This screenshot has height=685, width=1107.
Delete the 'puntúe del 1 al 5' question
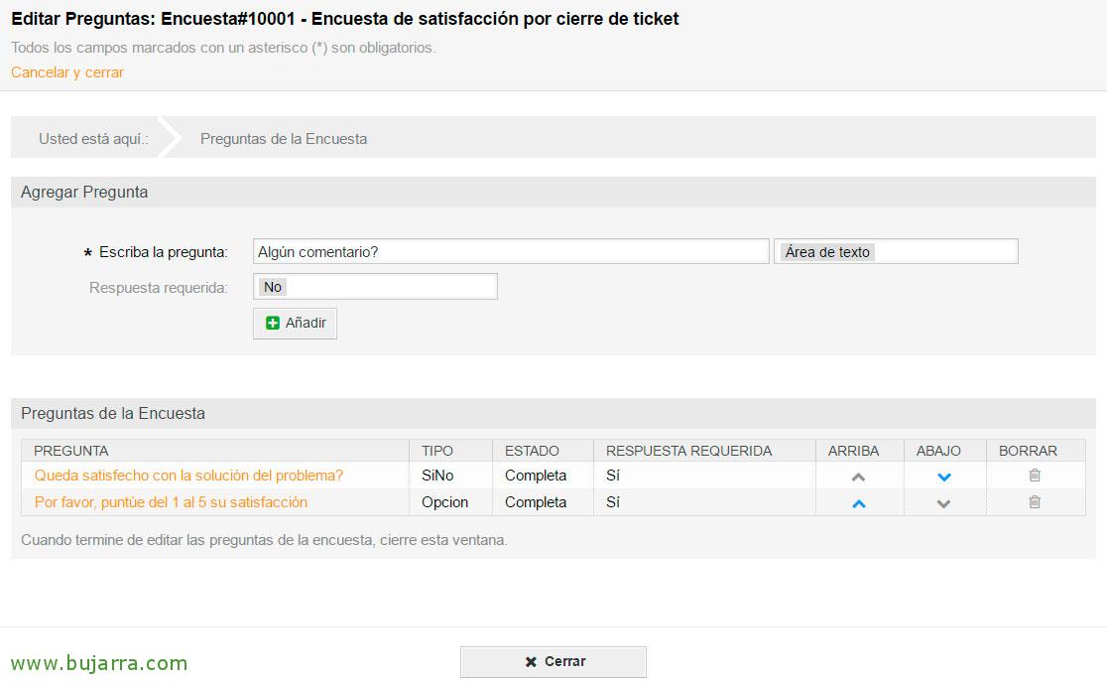pyautogui.click(x=1035, y=502)
